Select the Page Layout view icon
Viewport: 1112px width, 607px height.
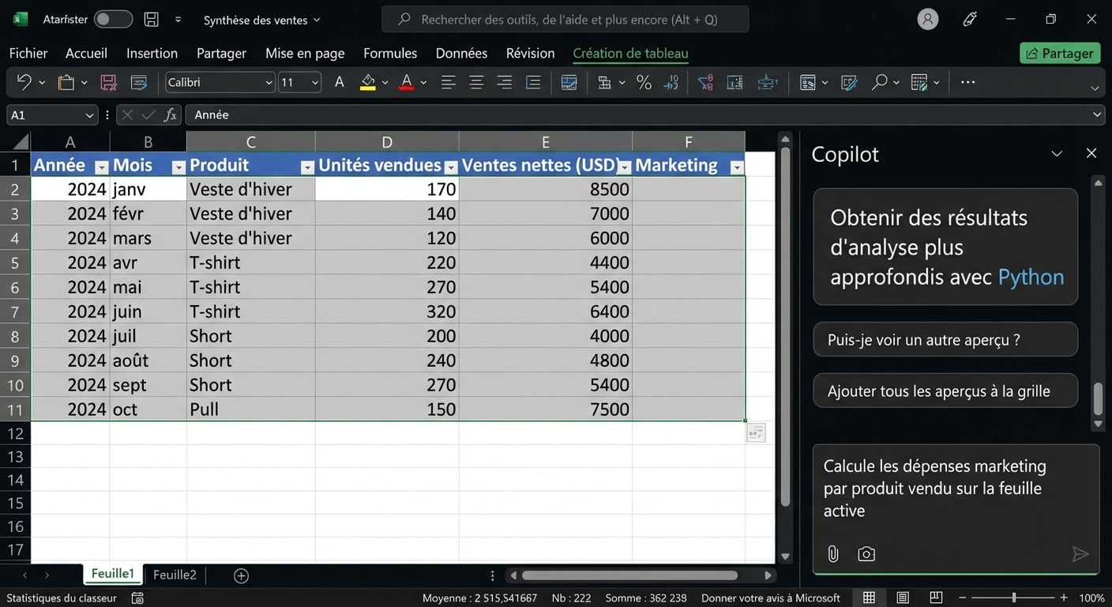pos(901,598)
